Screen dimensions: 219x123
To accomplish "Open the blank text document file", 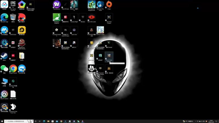I will coord(13,95).
